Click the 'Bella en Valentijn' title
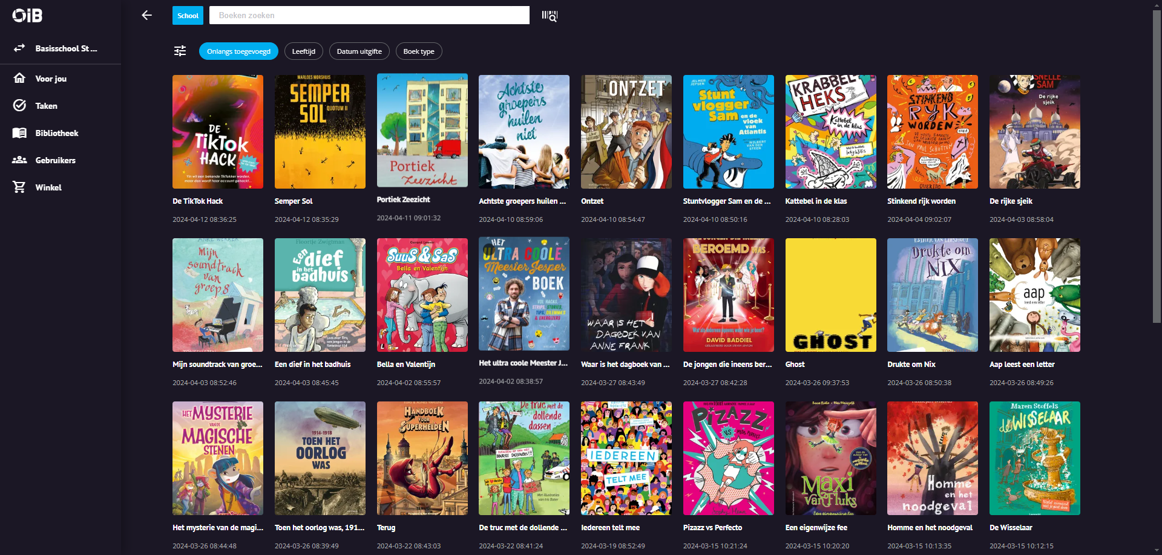The width and height of the screenshot is (1162, 555). pos(406,365)
